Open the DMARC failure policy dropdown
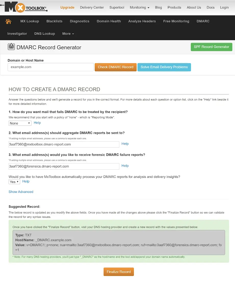 20,123
